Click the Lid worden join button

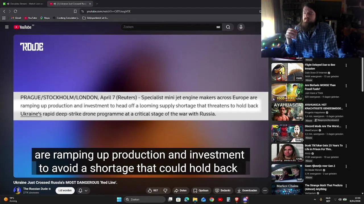[65, 190]
